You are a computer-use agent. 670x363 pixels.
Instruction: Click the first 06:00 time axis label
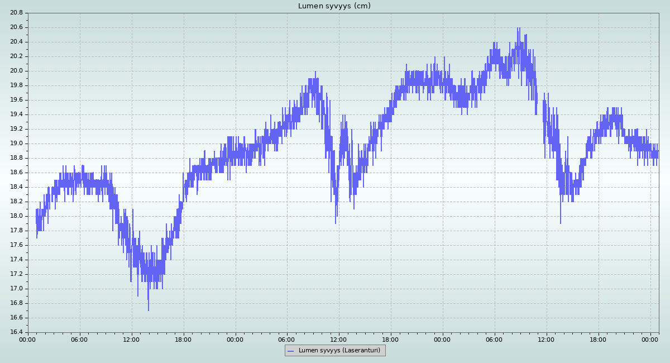pyautogui.click(x=79, y=339)
